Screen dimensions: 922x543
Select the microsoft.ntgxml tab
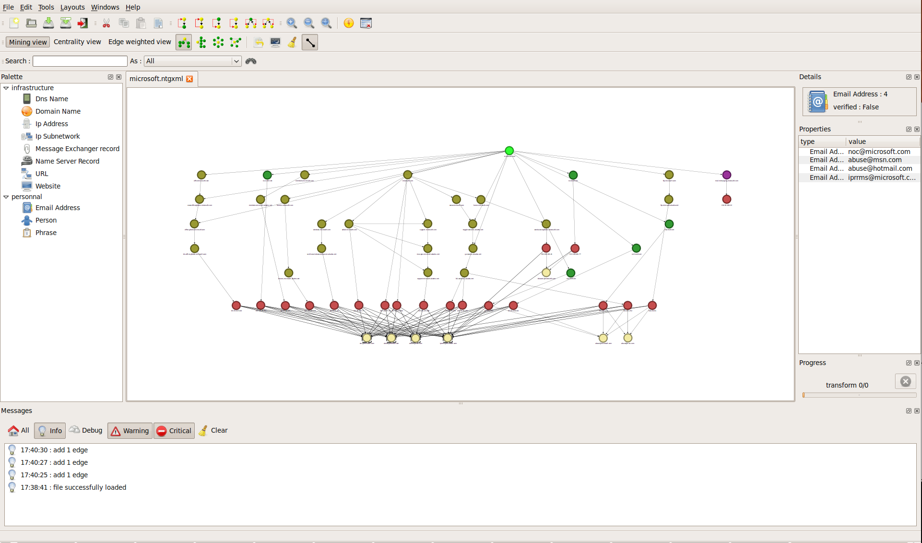coord(156,79)
